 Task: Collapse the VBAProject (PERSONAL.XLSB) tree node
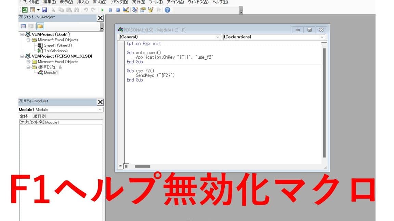[22, 56]
